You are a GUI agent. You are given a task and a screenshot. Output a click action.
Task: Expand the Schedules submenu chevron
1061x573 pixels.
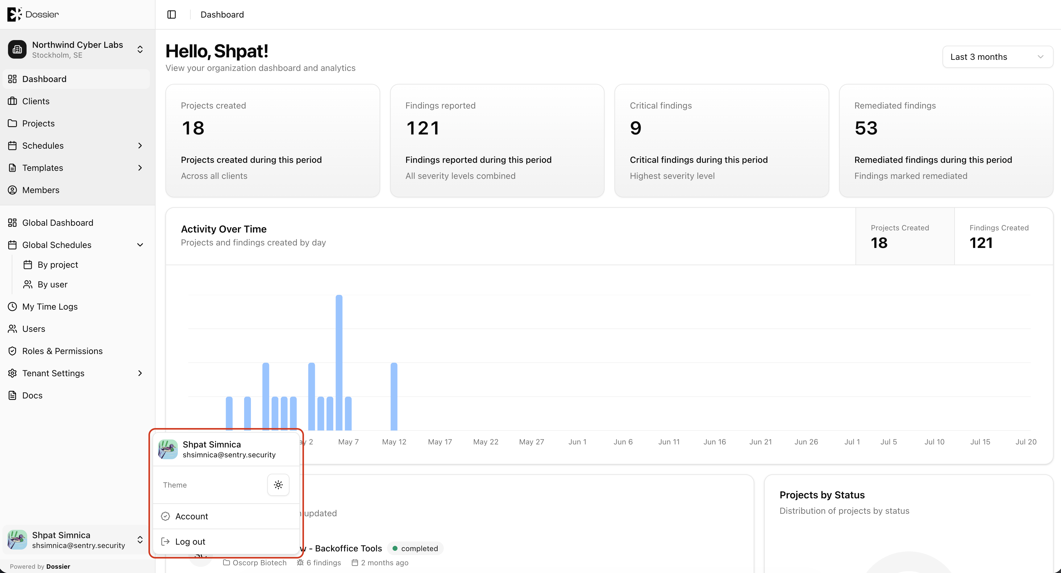click(x=140, y=146)
